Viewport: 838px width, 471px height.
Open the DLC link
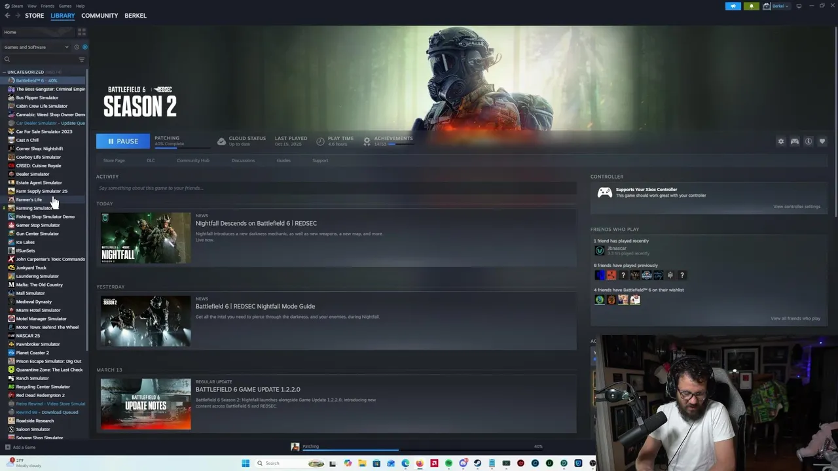[x=151, y=160]
